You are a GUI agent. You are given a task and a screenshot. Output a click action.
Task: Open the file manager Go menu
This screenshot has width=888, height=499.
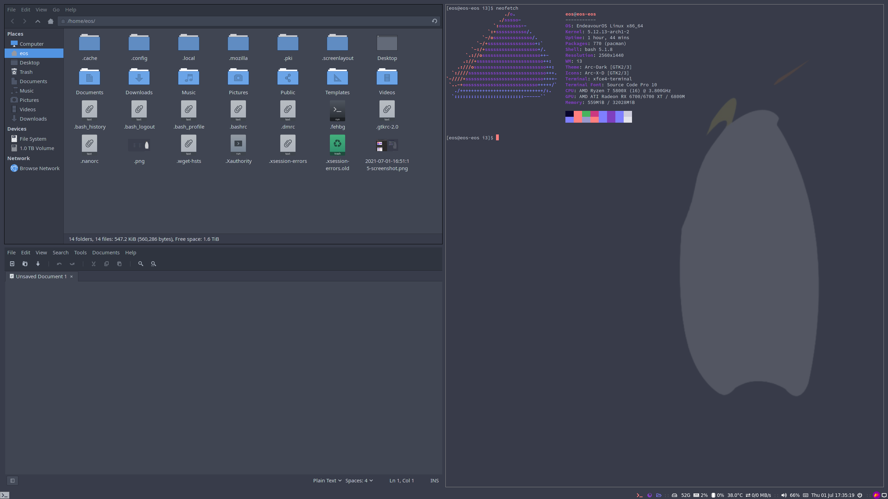[x=56, y=10]
